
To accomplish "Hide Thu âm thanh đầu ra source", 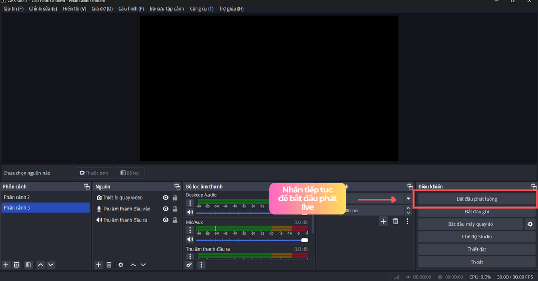I will point(165,220).
